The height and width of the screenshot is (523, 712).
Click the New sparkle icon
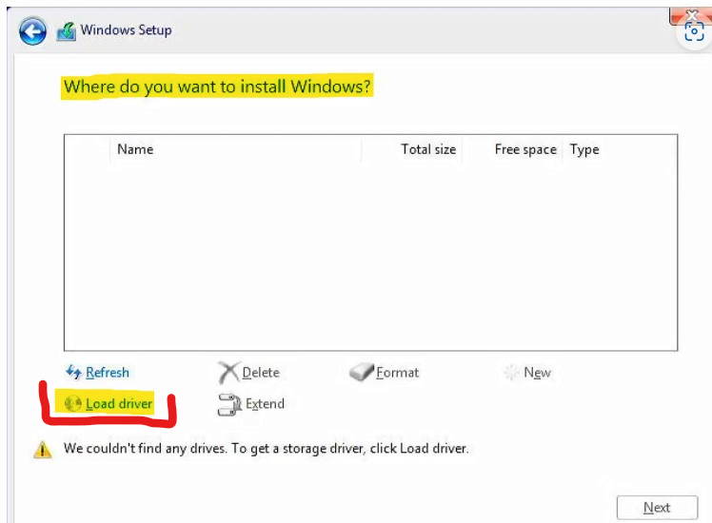coord(511,373)
